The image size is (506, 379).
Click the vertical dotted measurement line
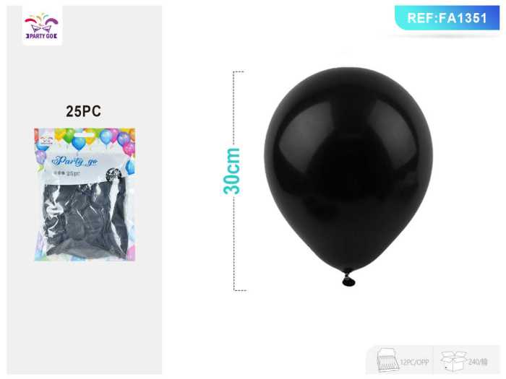tap(233, 180)
